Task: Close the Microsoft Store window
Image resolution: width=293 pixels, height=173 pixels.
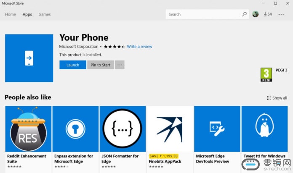Action: (288, 3)
